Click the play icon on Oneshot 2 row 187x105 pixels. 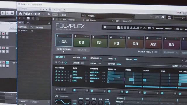coord(59,77)
